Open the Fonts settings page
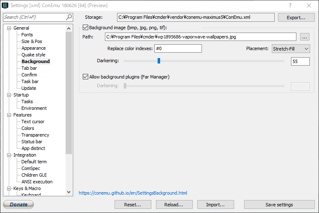Screen dimensions: 319x213 27,35
